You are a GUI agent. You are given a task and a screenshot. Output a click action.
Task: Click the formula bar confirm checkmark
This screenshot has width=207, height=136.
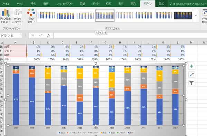[x=41, y=35]
